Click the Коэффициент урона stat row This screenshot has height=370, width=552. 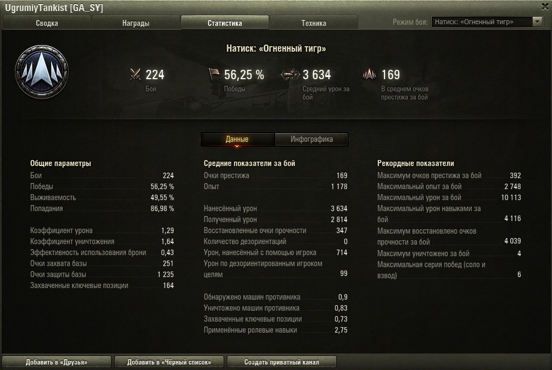point(102,230)
